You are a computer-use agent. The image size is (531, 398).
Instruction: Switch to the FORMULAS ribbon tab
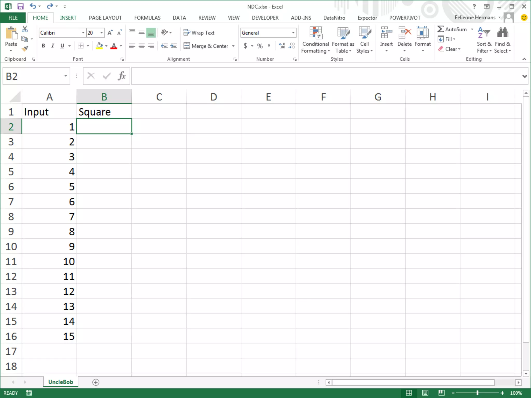pos(147,18)
